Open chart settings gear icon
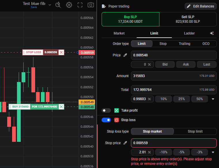The height and width of the screenshot is (168, 219). click(69, 5)
